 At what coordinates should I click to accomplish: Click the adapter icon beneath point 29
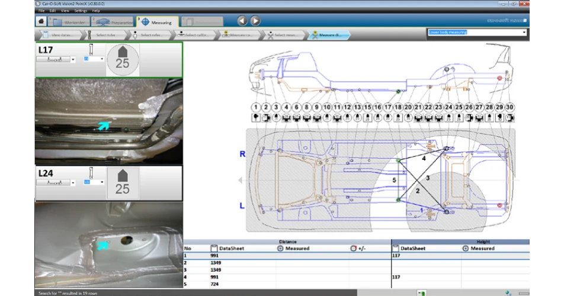499,117
